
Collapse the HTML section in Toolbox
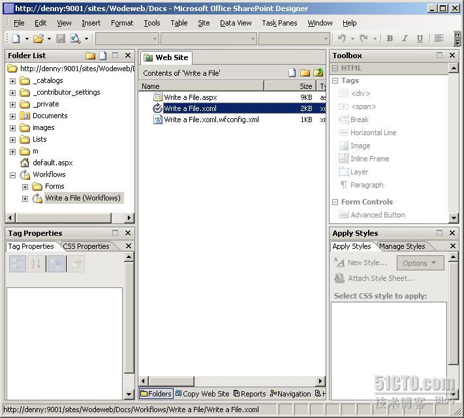tap(335, 68)
